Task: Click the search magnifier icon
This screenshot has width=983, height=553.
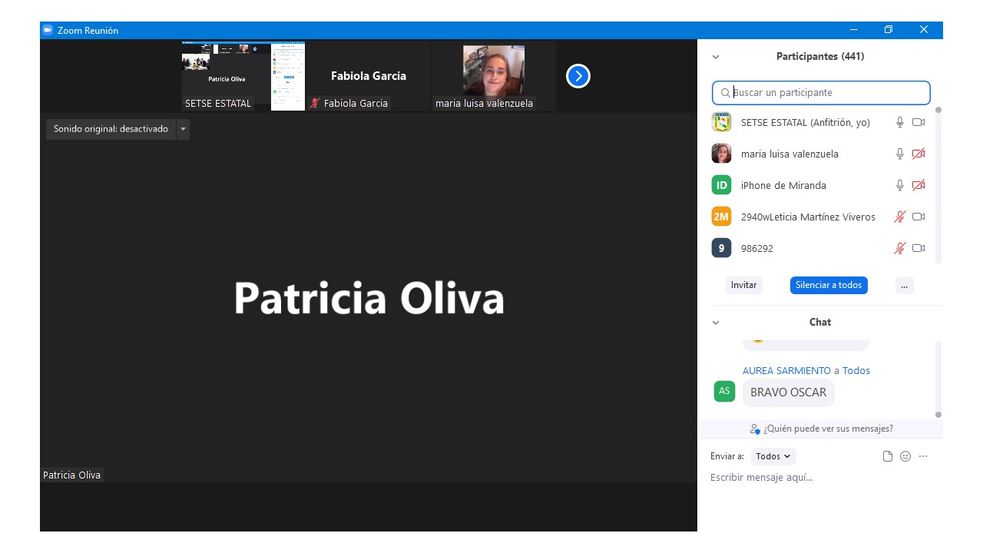Action: (725, 93)
